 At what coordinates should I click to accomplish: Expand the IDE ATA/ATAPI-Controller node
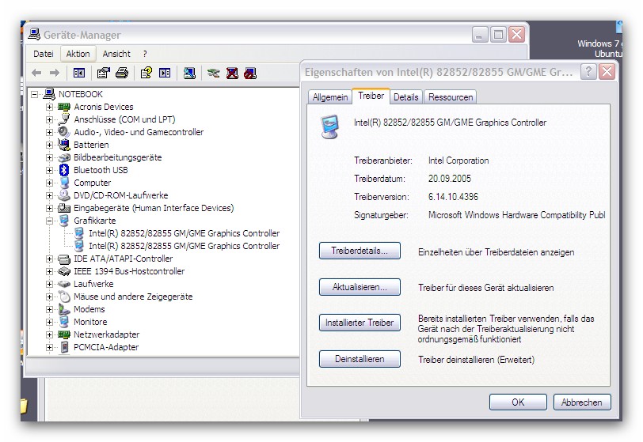[x=49, y=259]
